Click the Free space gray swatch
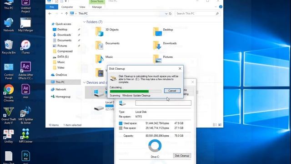This screenshot has width=291, height=164. (x=120, y=128)
